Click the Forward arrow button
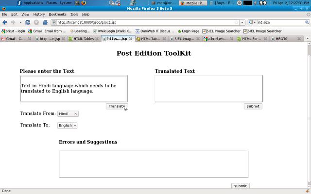This screenshot has width=311, height=194. click(13, 22)
